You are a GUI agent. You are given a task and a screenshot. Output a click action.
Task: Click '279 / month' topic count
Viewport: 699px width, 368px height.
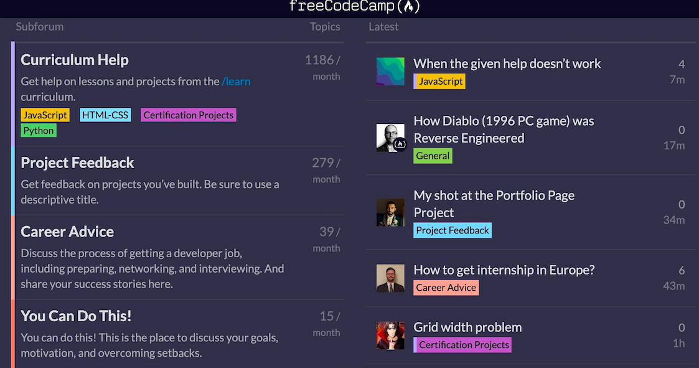pyautogui.click(x=326, y=171)
